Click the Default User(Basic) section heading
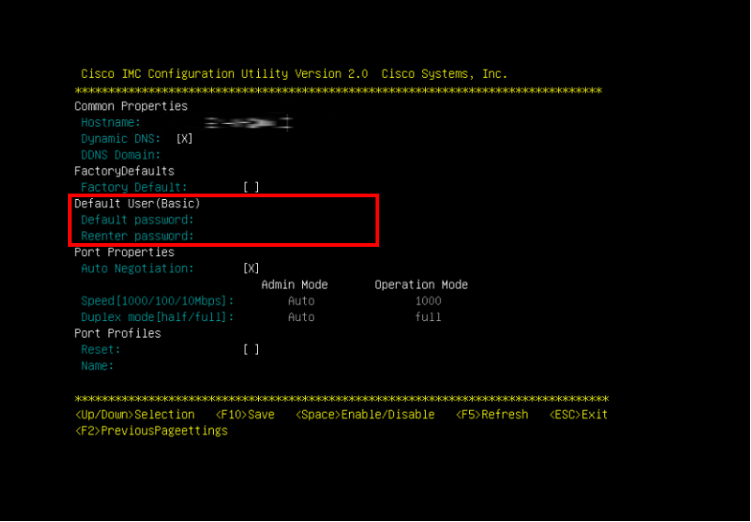Viewport: 751px width, 522px height. pyautogui.click(x=138, y=204)
